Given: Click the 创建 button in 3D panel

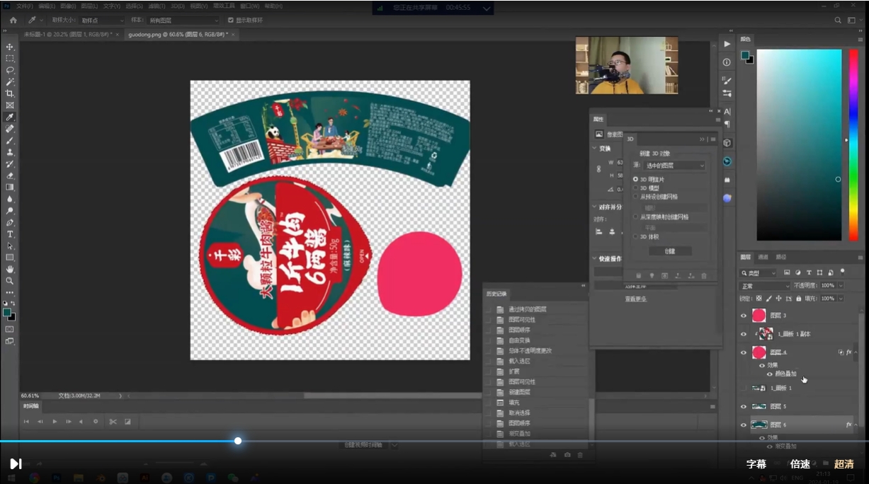Looking at the screenshot, I should click(670, 251).
